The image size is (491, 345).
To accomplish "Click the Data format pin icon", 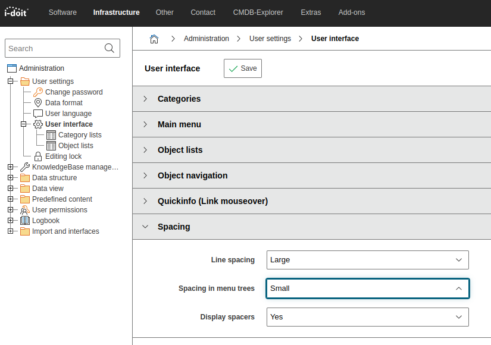I will (38, 103).
